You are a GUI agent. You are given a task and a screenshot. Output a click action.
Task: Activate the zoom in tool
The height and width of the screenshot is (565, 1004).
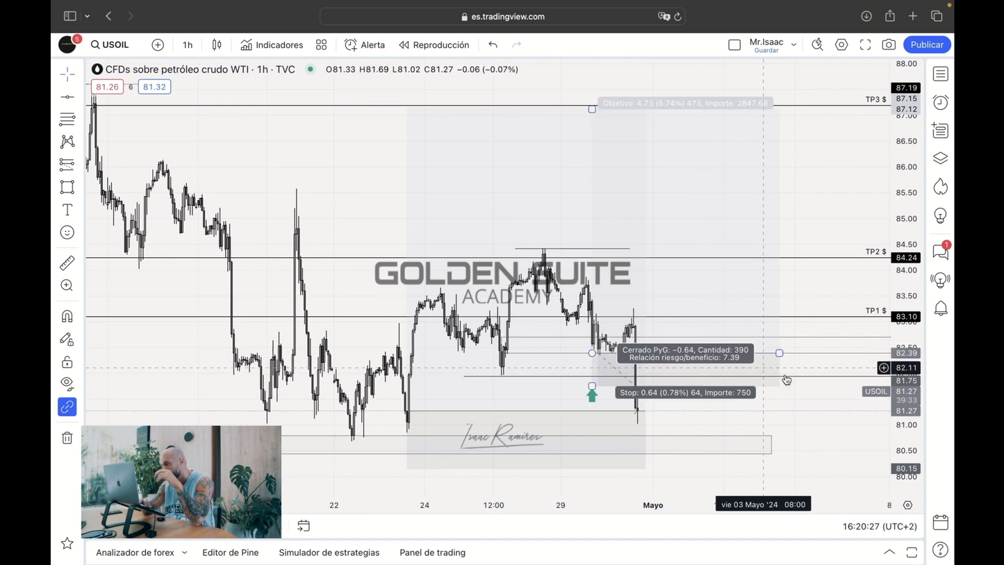pyautogui.click(x=67, y=286)
